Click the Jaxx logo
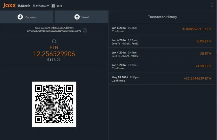This screenshot has height=140, width=217. (9, 6)
